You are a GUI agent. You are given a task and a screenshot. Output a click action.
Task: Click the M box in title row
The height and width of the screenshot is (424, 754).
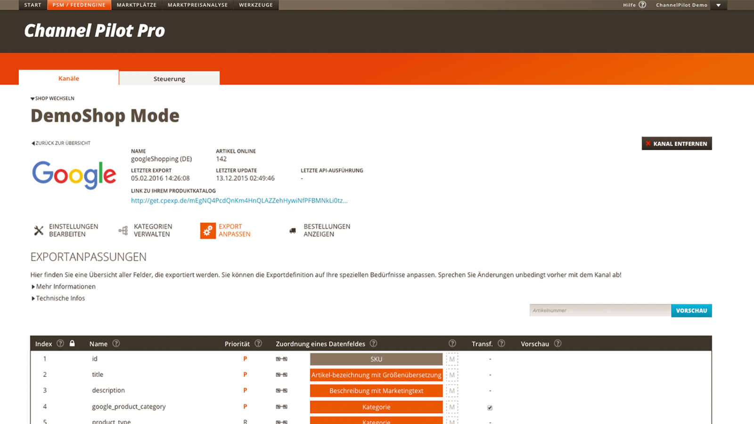[452, 375]
